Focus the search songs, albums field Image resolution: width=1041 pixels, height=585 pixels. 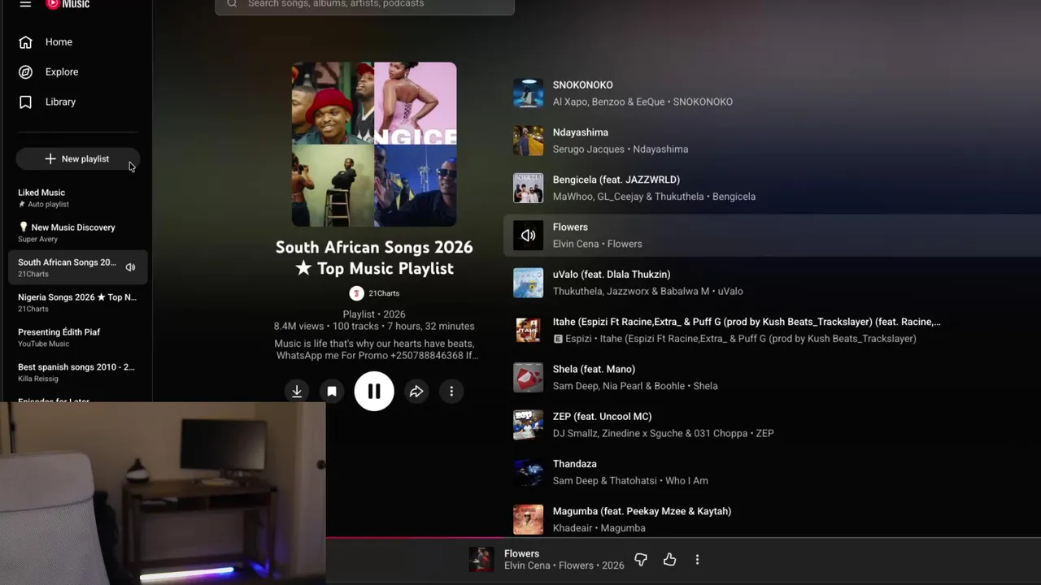click(x=364, y=5)
